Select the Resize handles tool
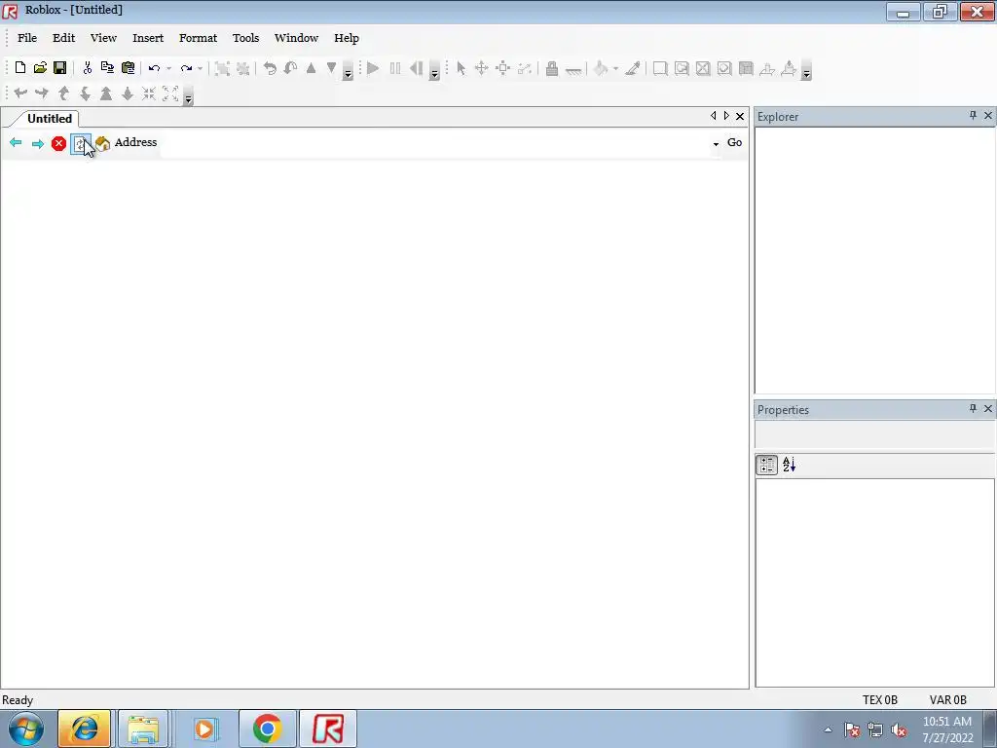 (503, 68)
